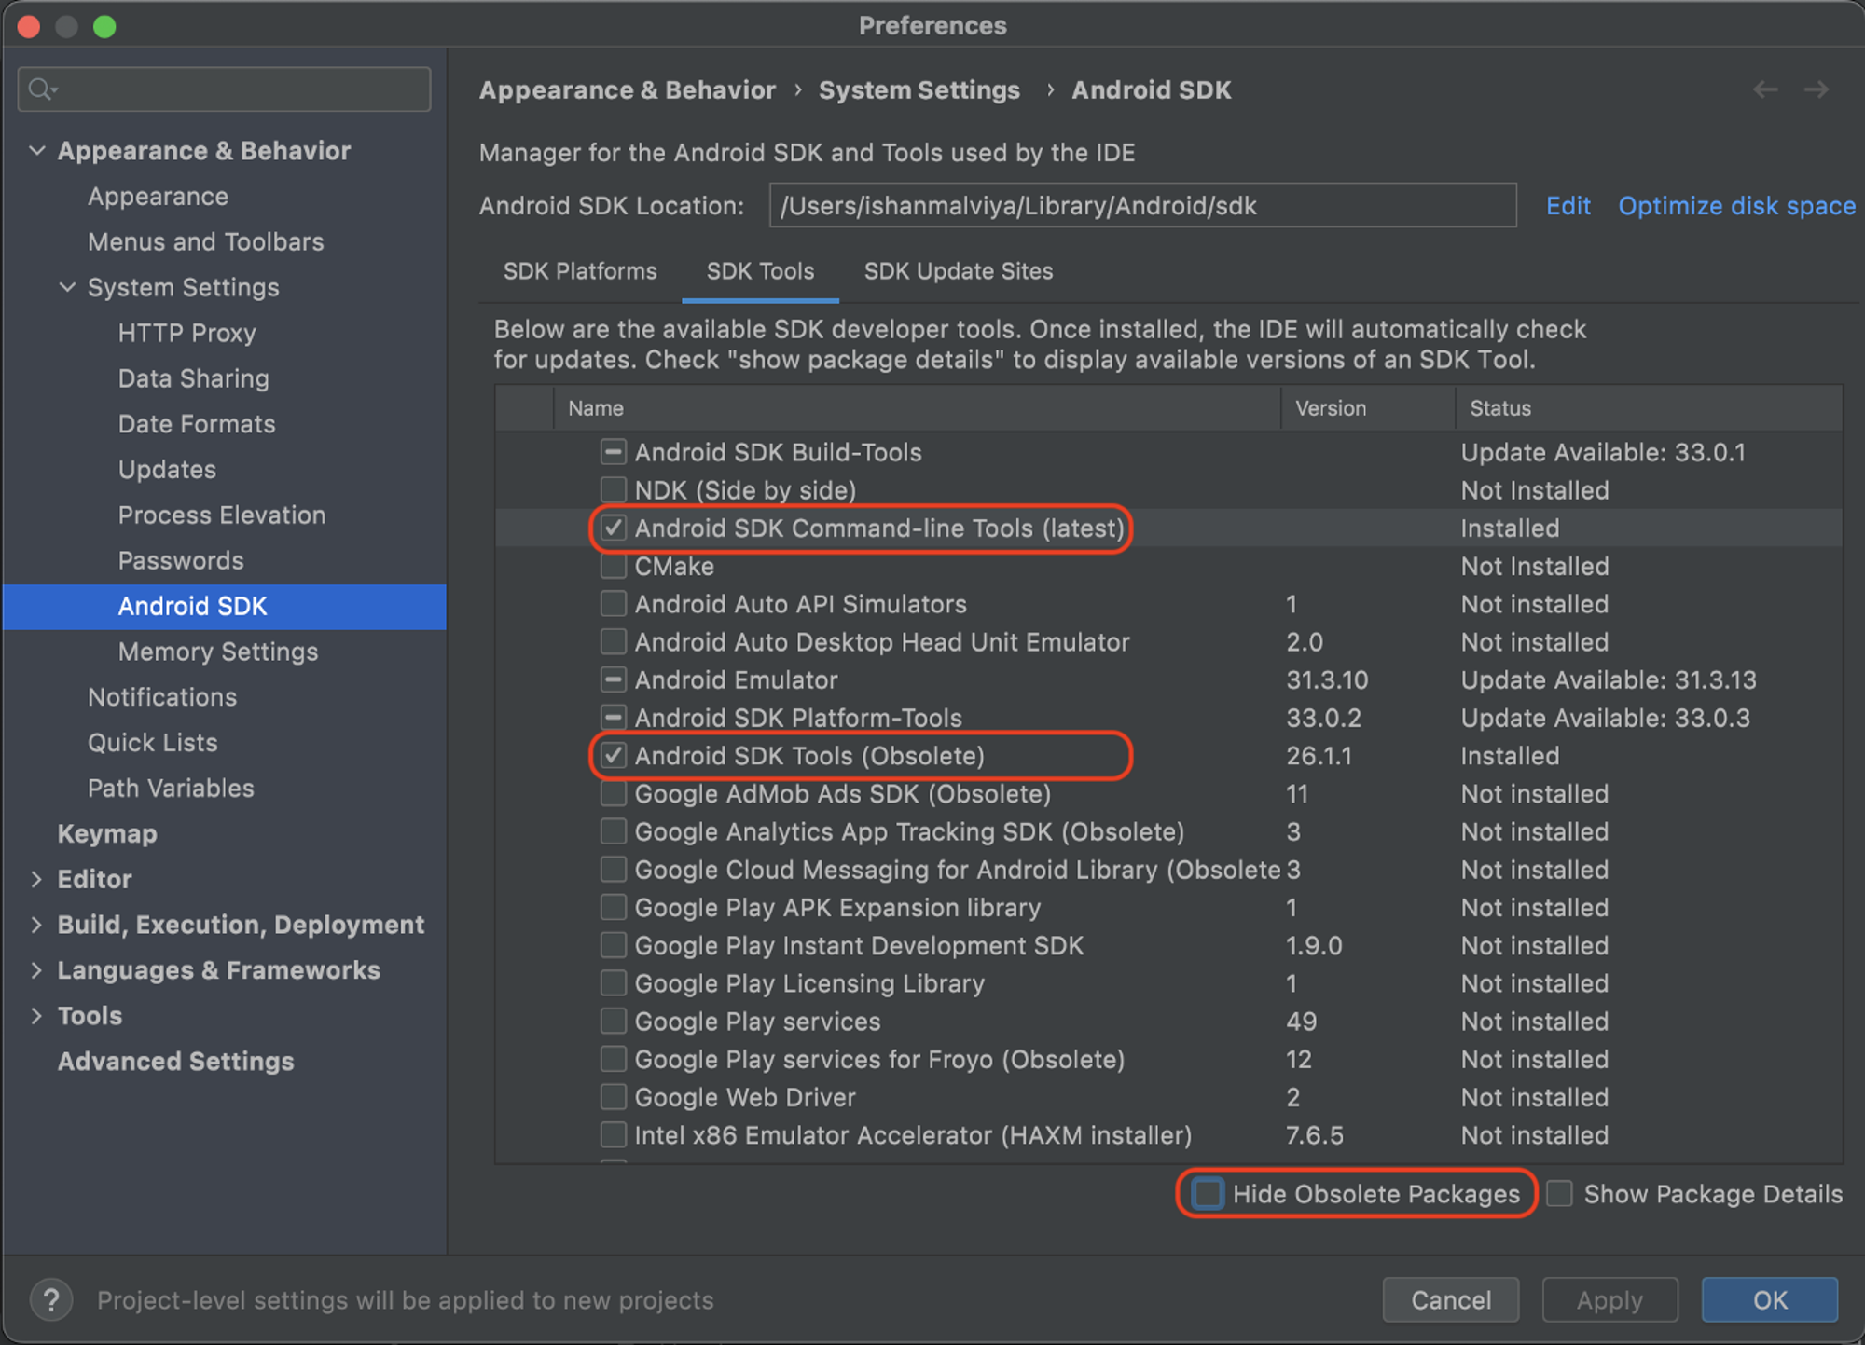Toggle the Android Emulator checkbox
This screenshot has width=1865, height=1345.
pyautogui.click(x=613, y=679)
